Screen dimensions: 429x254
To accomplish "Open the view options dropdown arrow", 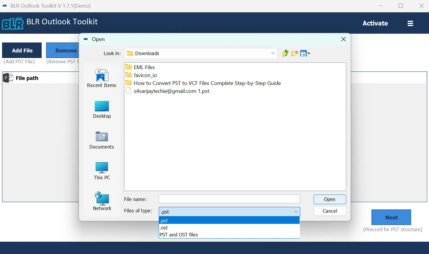I will (x=309, y=53).
